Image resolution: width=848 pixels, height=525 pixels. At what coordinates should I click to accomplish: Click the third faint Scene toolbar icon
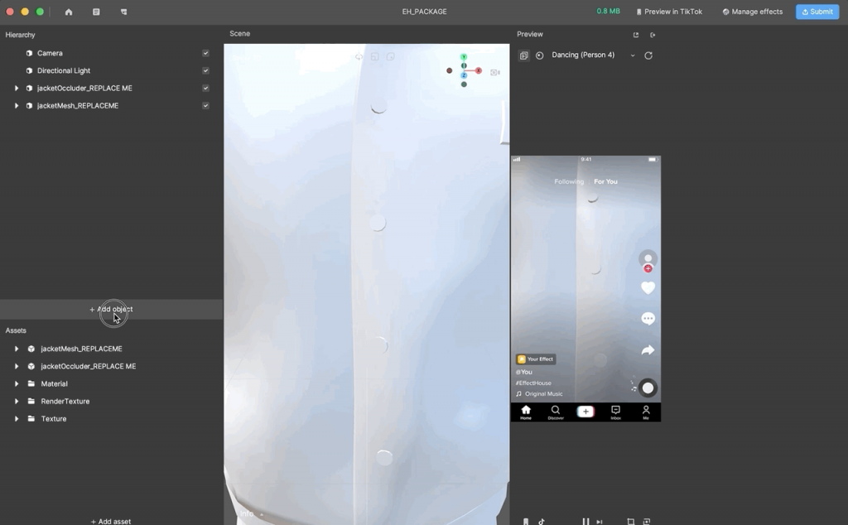coord(391,56)
